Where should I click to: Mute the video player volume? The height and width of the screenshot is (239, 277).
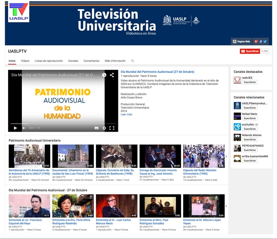(x=24, y=128)
